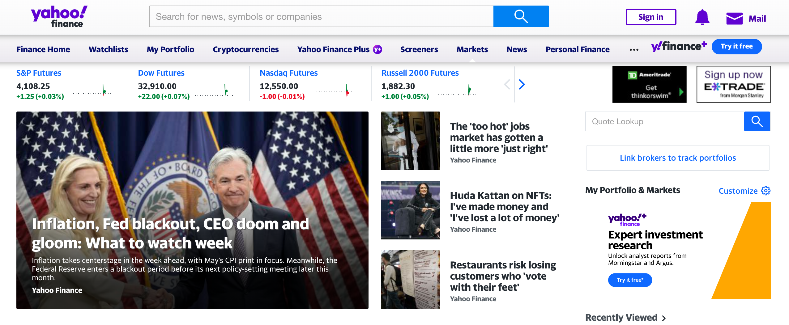Open the restaurants article thumbnail

coord(410,280)
